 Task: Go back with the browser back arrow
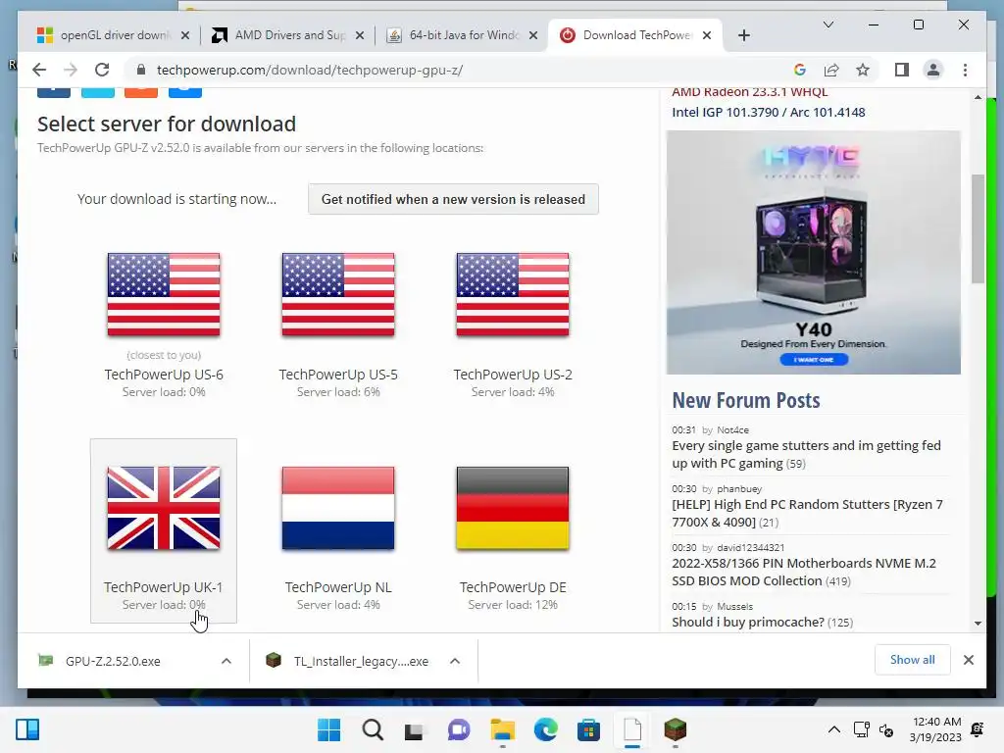coord(39,70)
